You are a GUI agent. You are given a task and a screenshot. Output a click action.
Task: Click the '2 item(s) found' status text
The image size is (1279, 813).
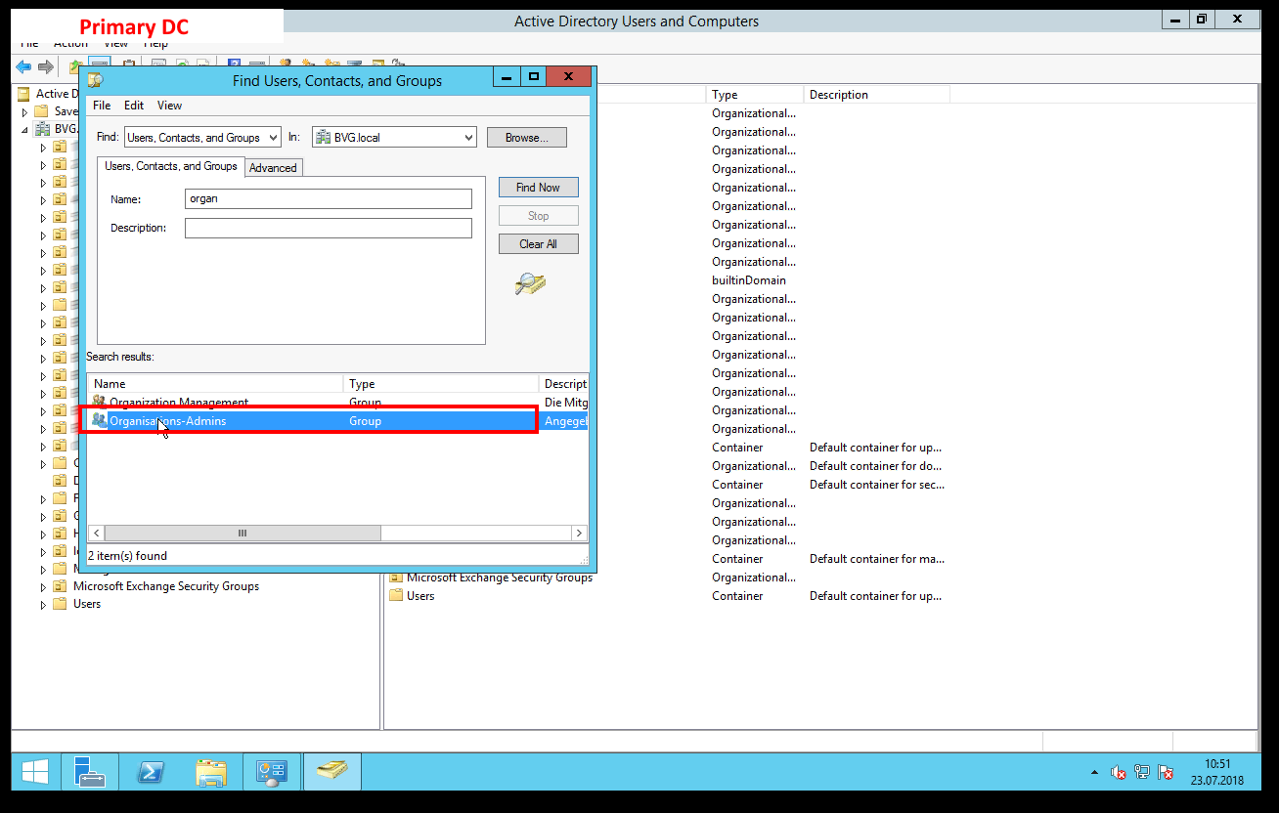[x=128, y=556]
